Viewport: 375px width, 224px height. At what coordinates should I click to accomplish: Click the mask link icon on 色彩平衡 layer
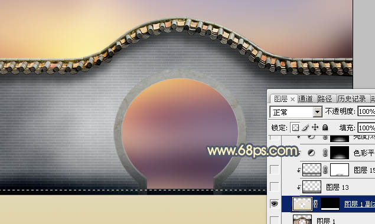click(325, 153)
